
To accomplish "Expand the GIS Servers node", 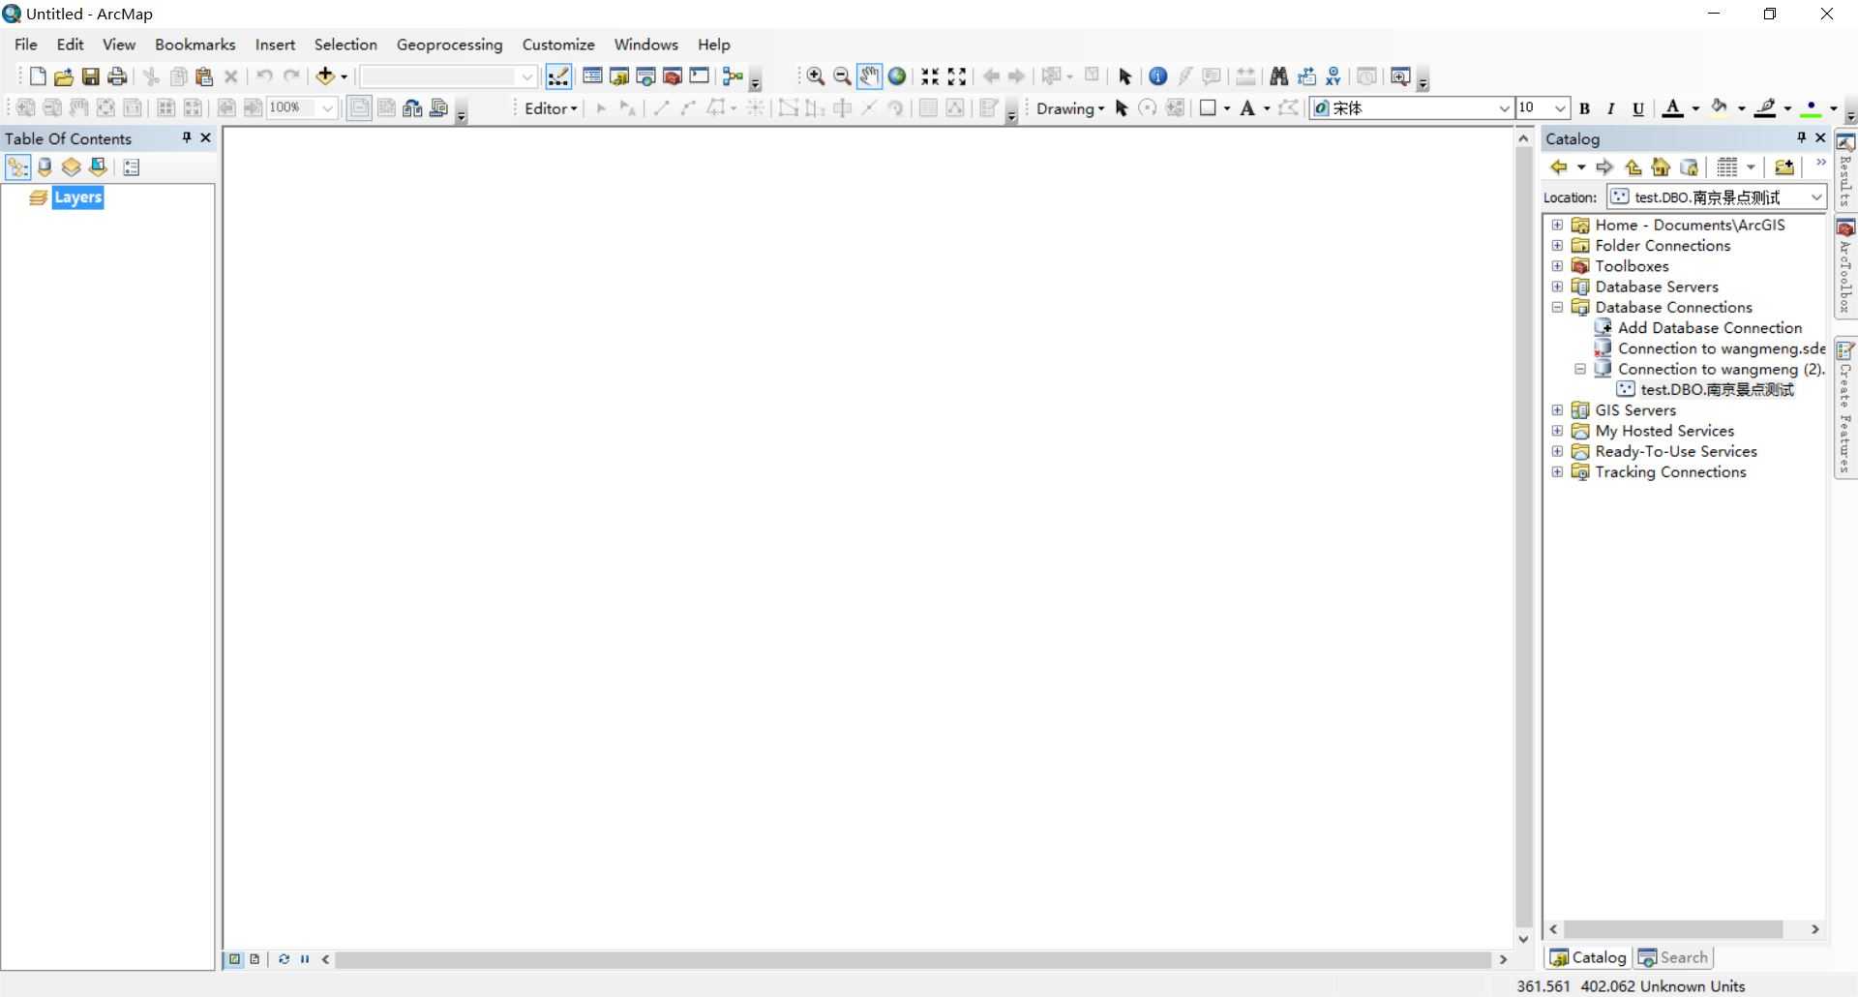I will (1557, 409).
